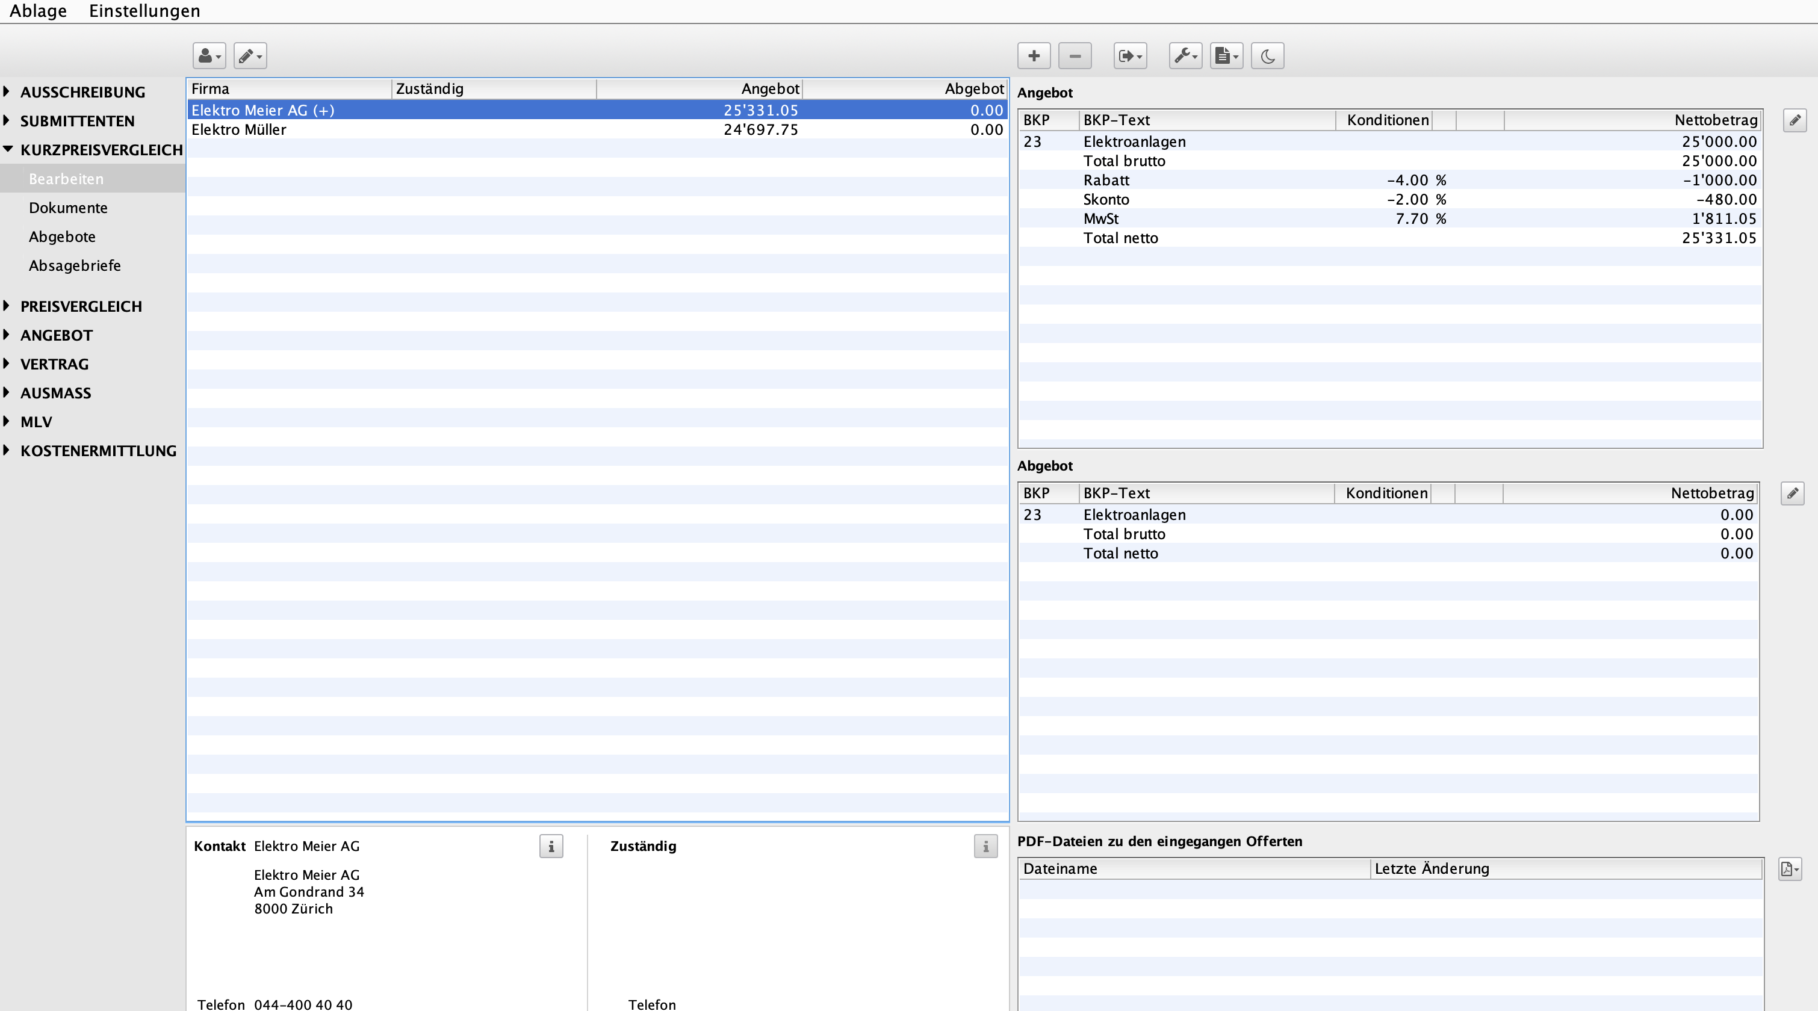The image size is (1818, 1011).
Task: Click the person contact dropdown toolbar icon
Action: click(209, 56)
